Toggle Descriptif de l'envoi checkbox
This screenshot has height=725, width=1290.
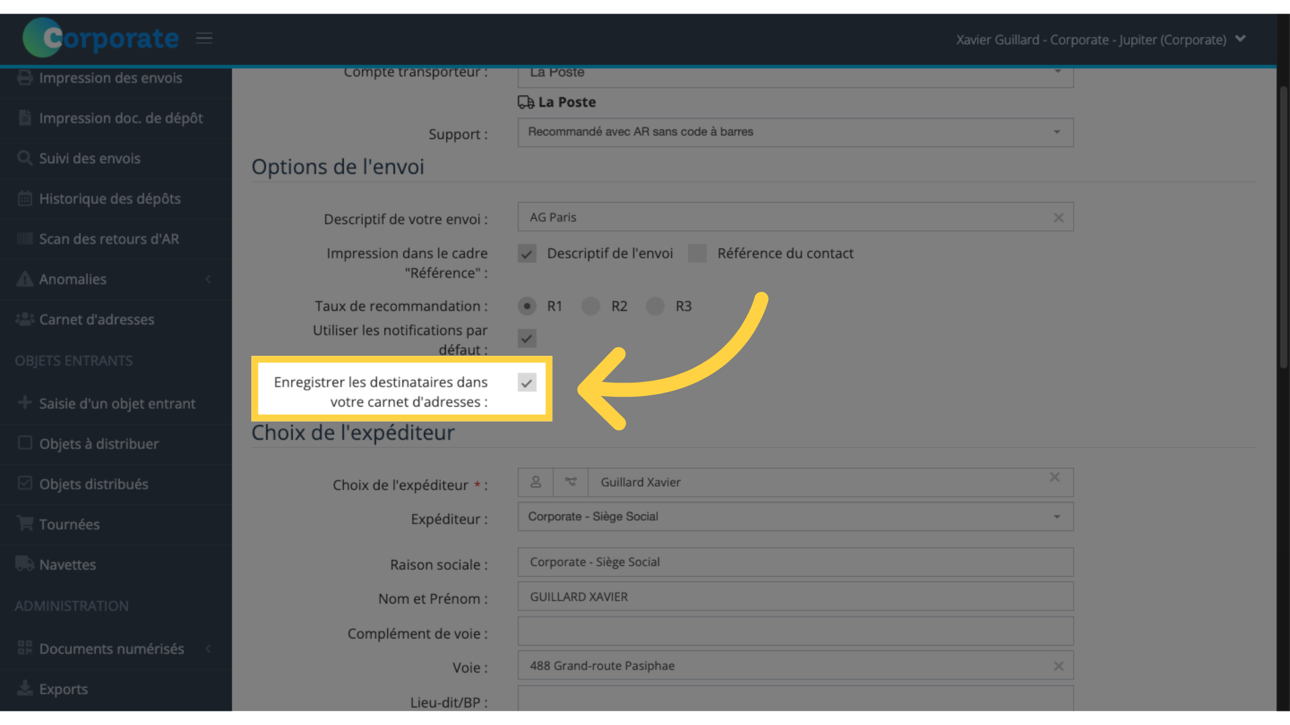(x=527, y=254)
